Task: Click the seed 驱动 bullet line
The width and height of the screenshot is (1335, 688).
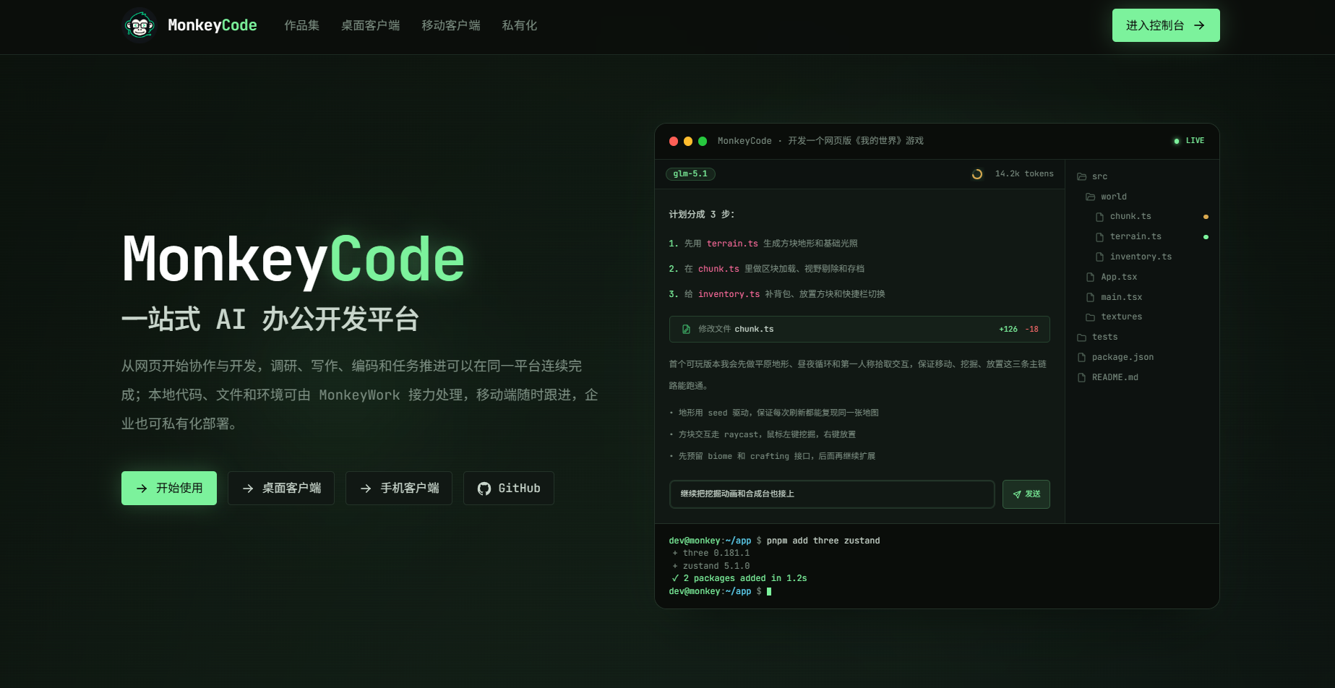Action: pos(774,413)
